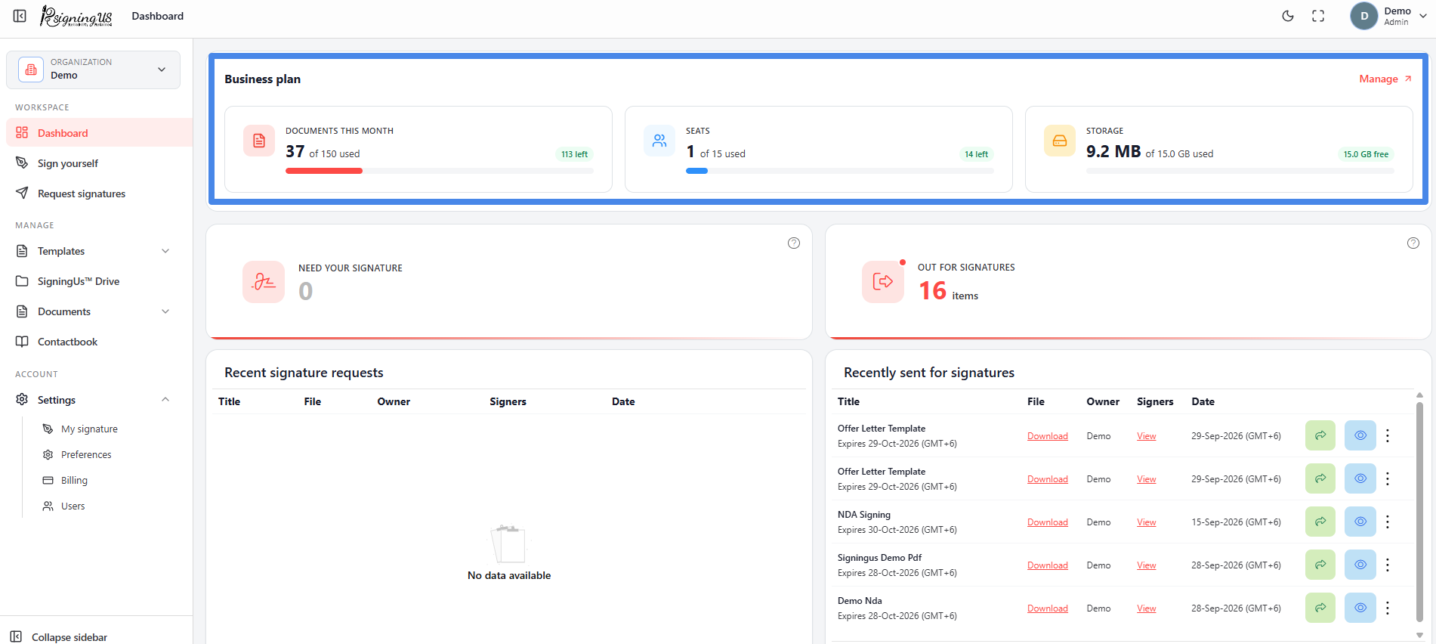Share the first Offer Letter Template row

(1320, 435)
